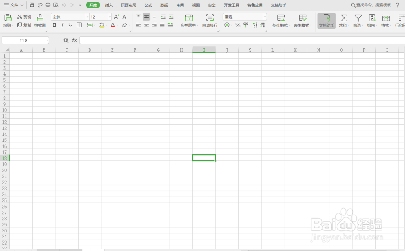Screen dimensions: 405x251
Task: Click the red font color A button
Action: [x=113, y=25]
